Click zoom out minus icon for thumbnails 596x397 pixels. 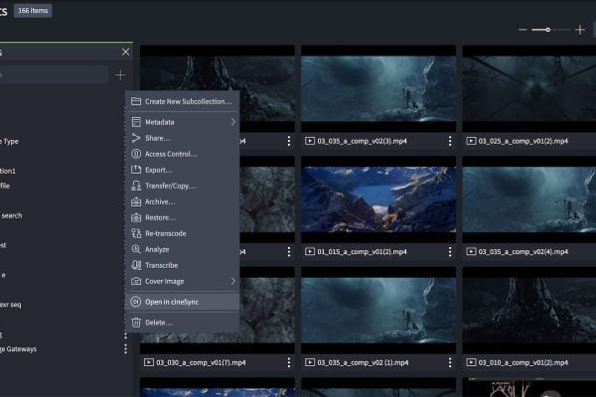522,30
